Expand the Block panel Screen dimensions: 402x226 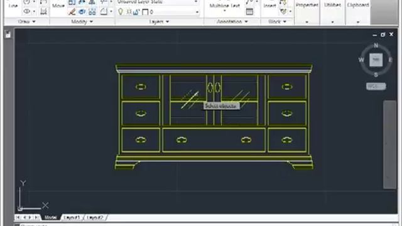(277, 21)
